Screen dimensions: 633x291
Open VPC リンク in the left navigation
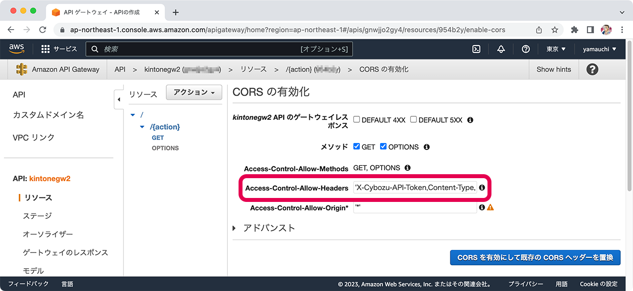pos(34,137)
